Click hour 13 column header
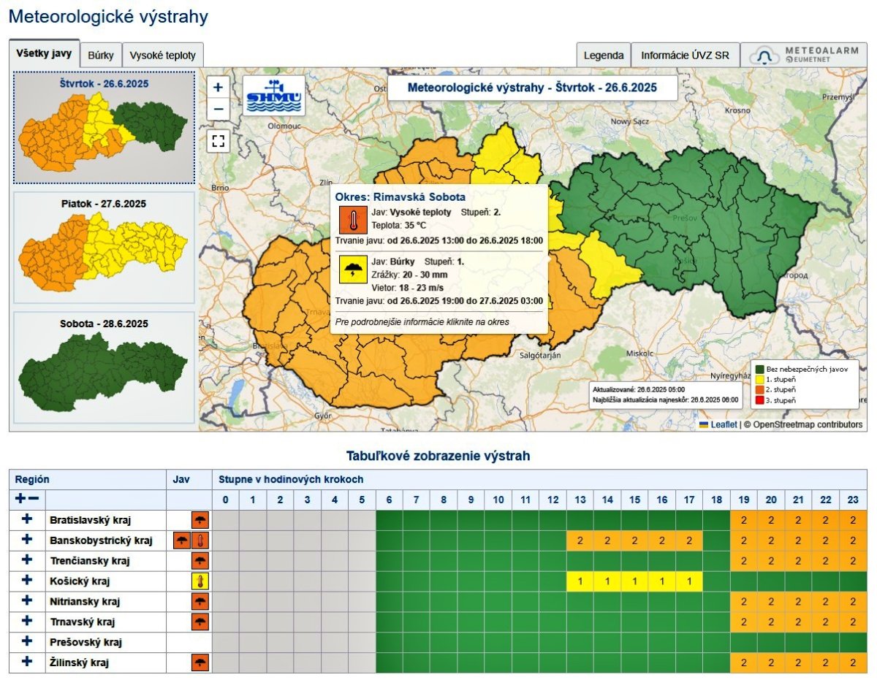The height and width of the screenshot is (680, 877). (580, 500)
